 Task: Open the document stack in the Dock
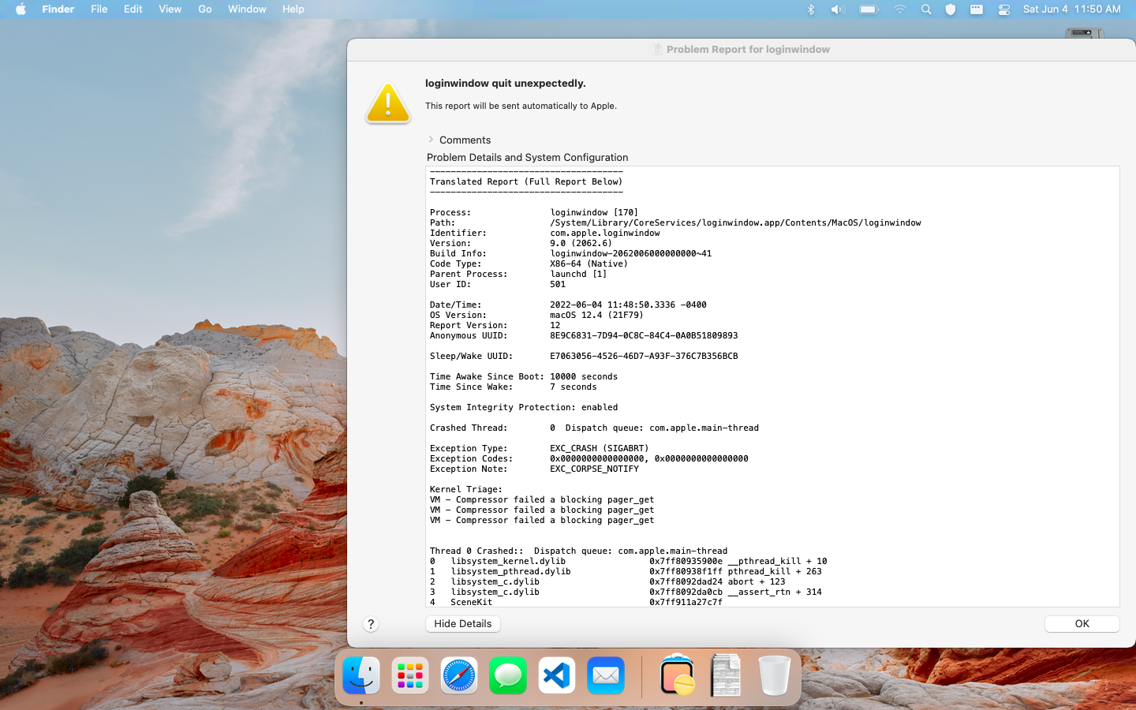pos(726,675)
